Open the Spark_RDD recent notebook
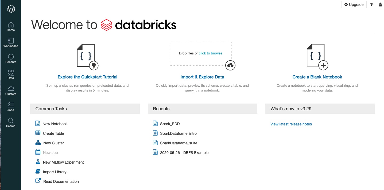384x190 pixels. point(166,124)
